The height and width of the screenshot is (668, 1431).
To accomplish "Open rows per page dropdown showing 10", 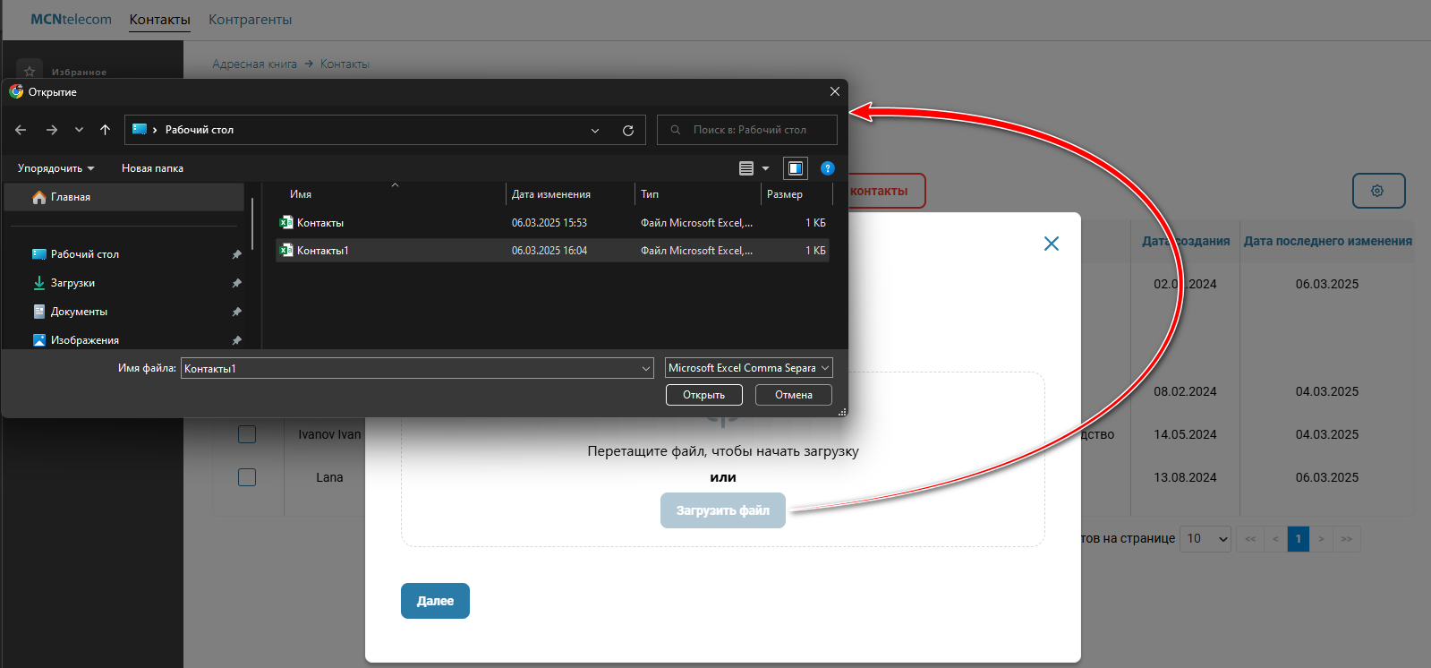I will click(x=1205, y=538).
